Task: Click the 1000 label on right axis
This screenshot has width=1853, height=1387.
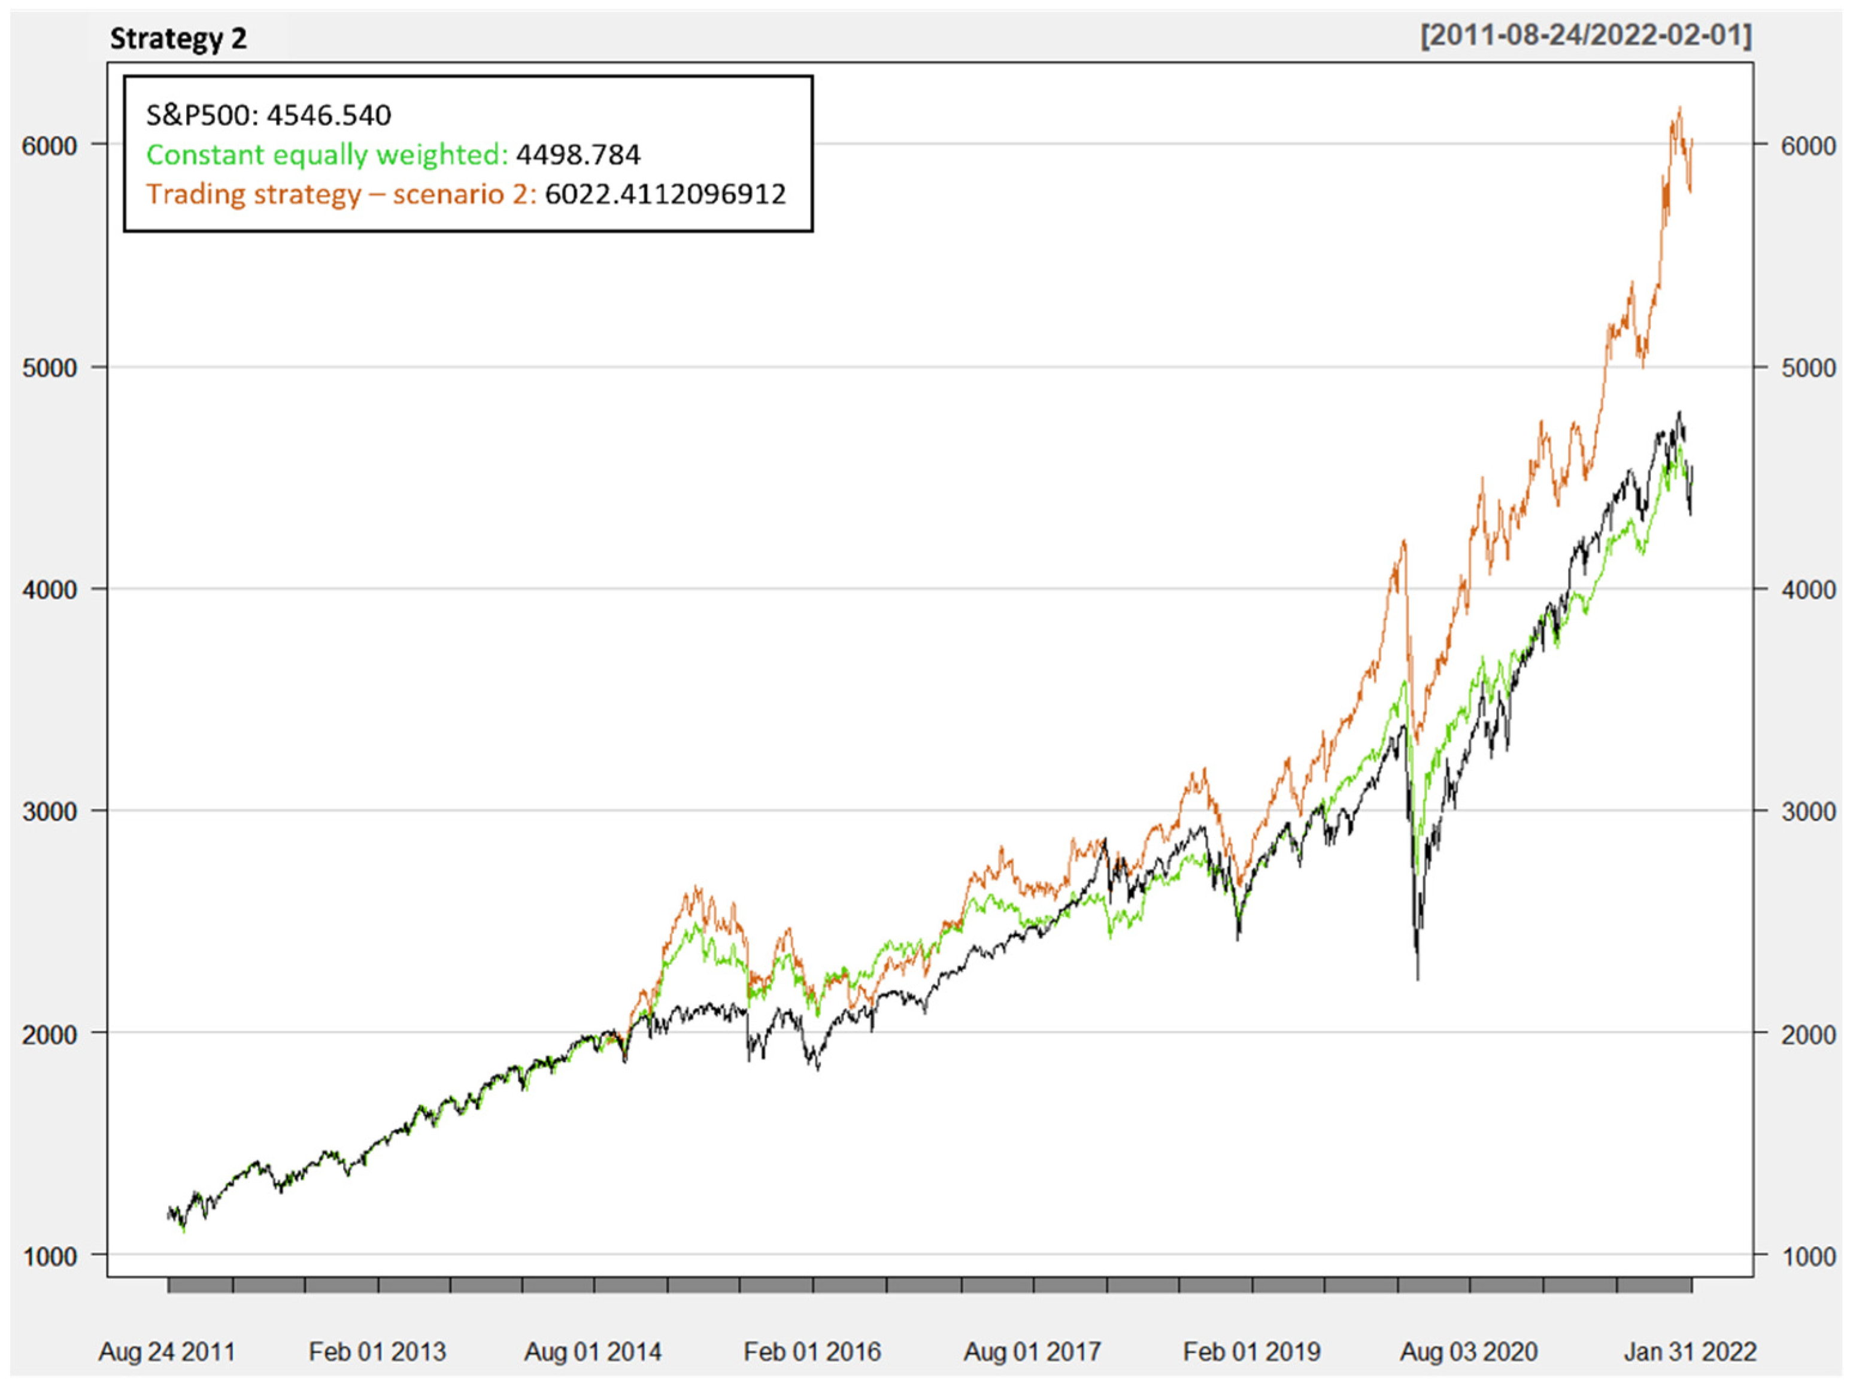Action: pos(1807,1257)
